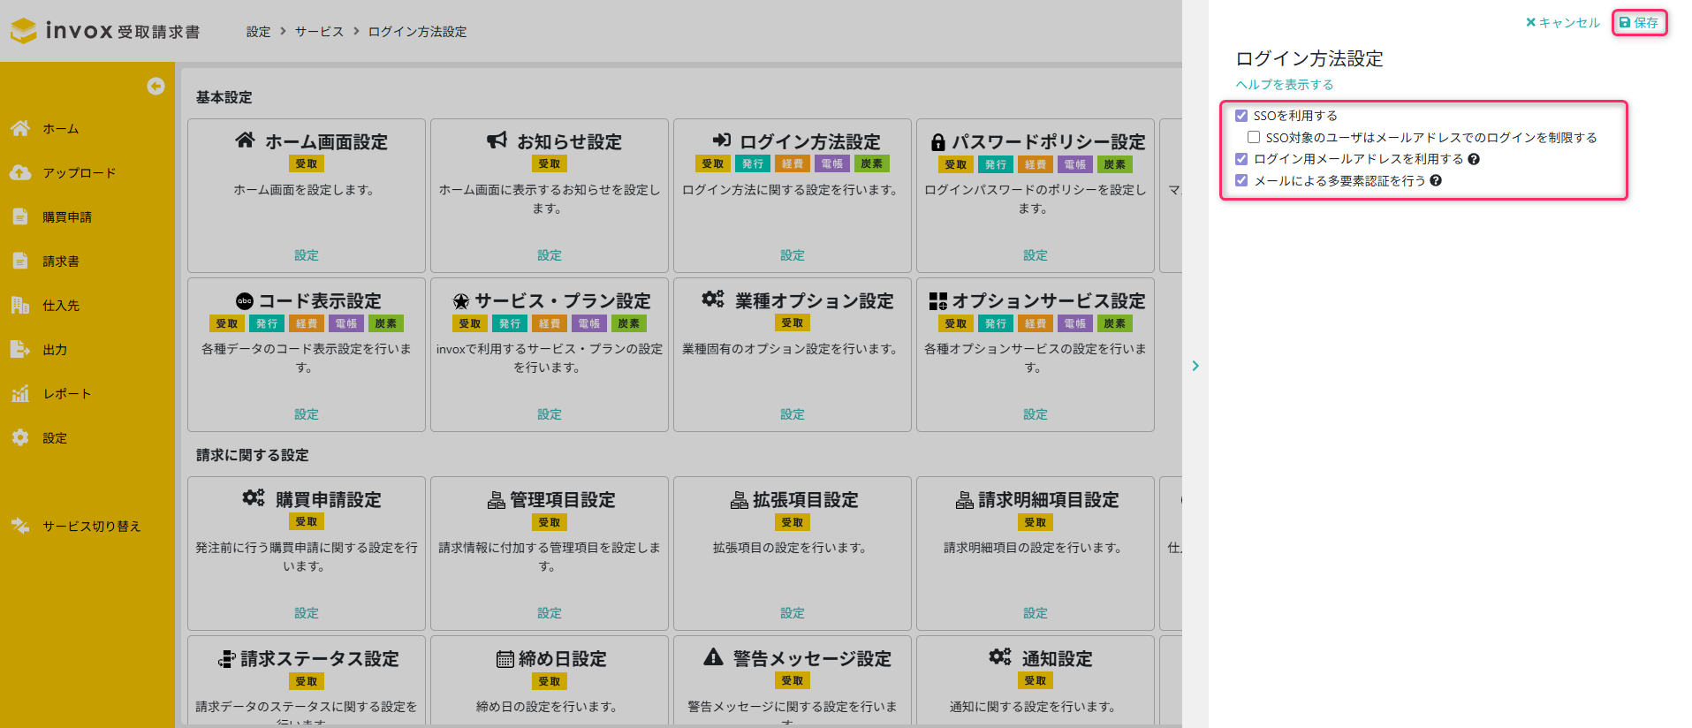
Task: Click the サービス breadcrumb link
Action: pyautogui.click(x=319, y=32)
